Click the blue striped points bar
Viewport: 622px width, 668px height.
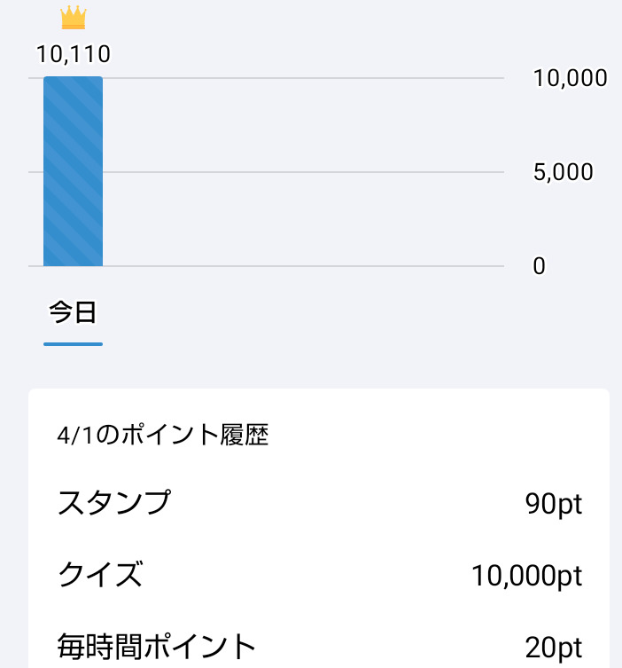pyautogui.click(x=74, y=171)
